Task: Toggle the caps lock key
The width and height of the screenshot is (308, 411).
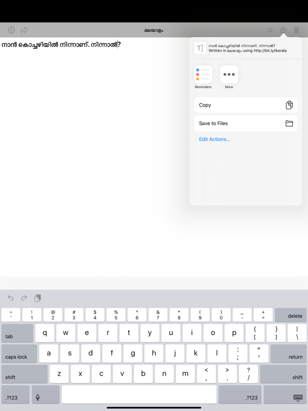Action: 19,354
